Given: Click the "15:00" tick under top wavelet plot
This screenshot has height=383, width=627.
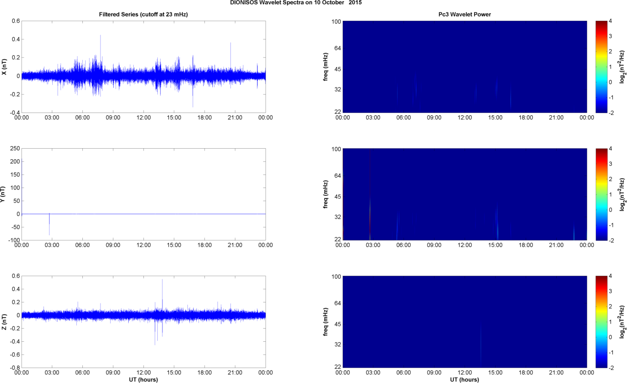Looking at the screenshot, I should (495, 118).
